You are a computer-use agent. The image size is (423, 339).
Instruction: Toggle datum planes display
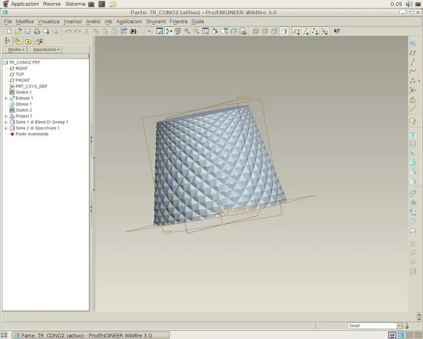(x=297, y=31)
